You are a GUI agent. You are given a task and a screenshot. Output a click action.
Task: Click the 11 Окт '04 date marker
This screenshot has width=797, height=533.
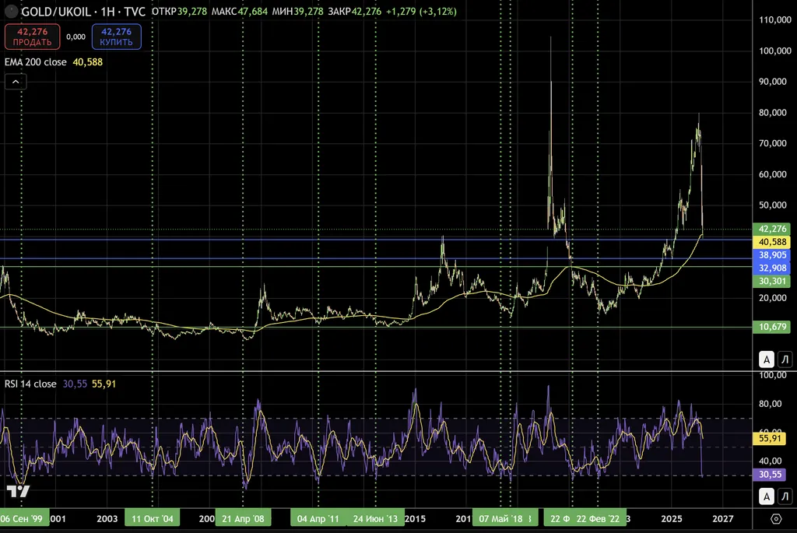click(152, 518)
